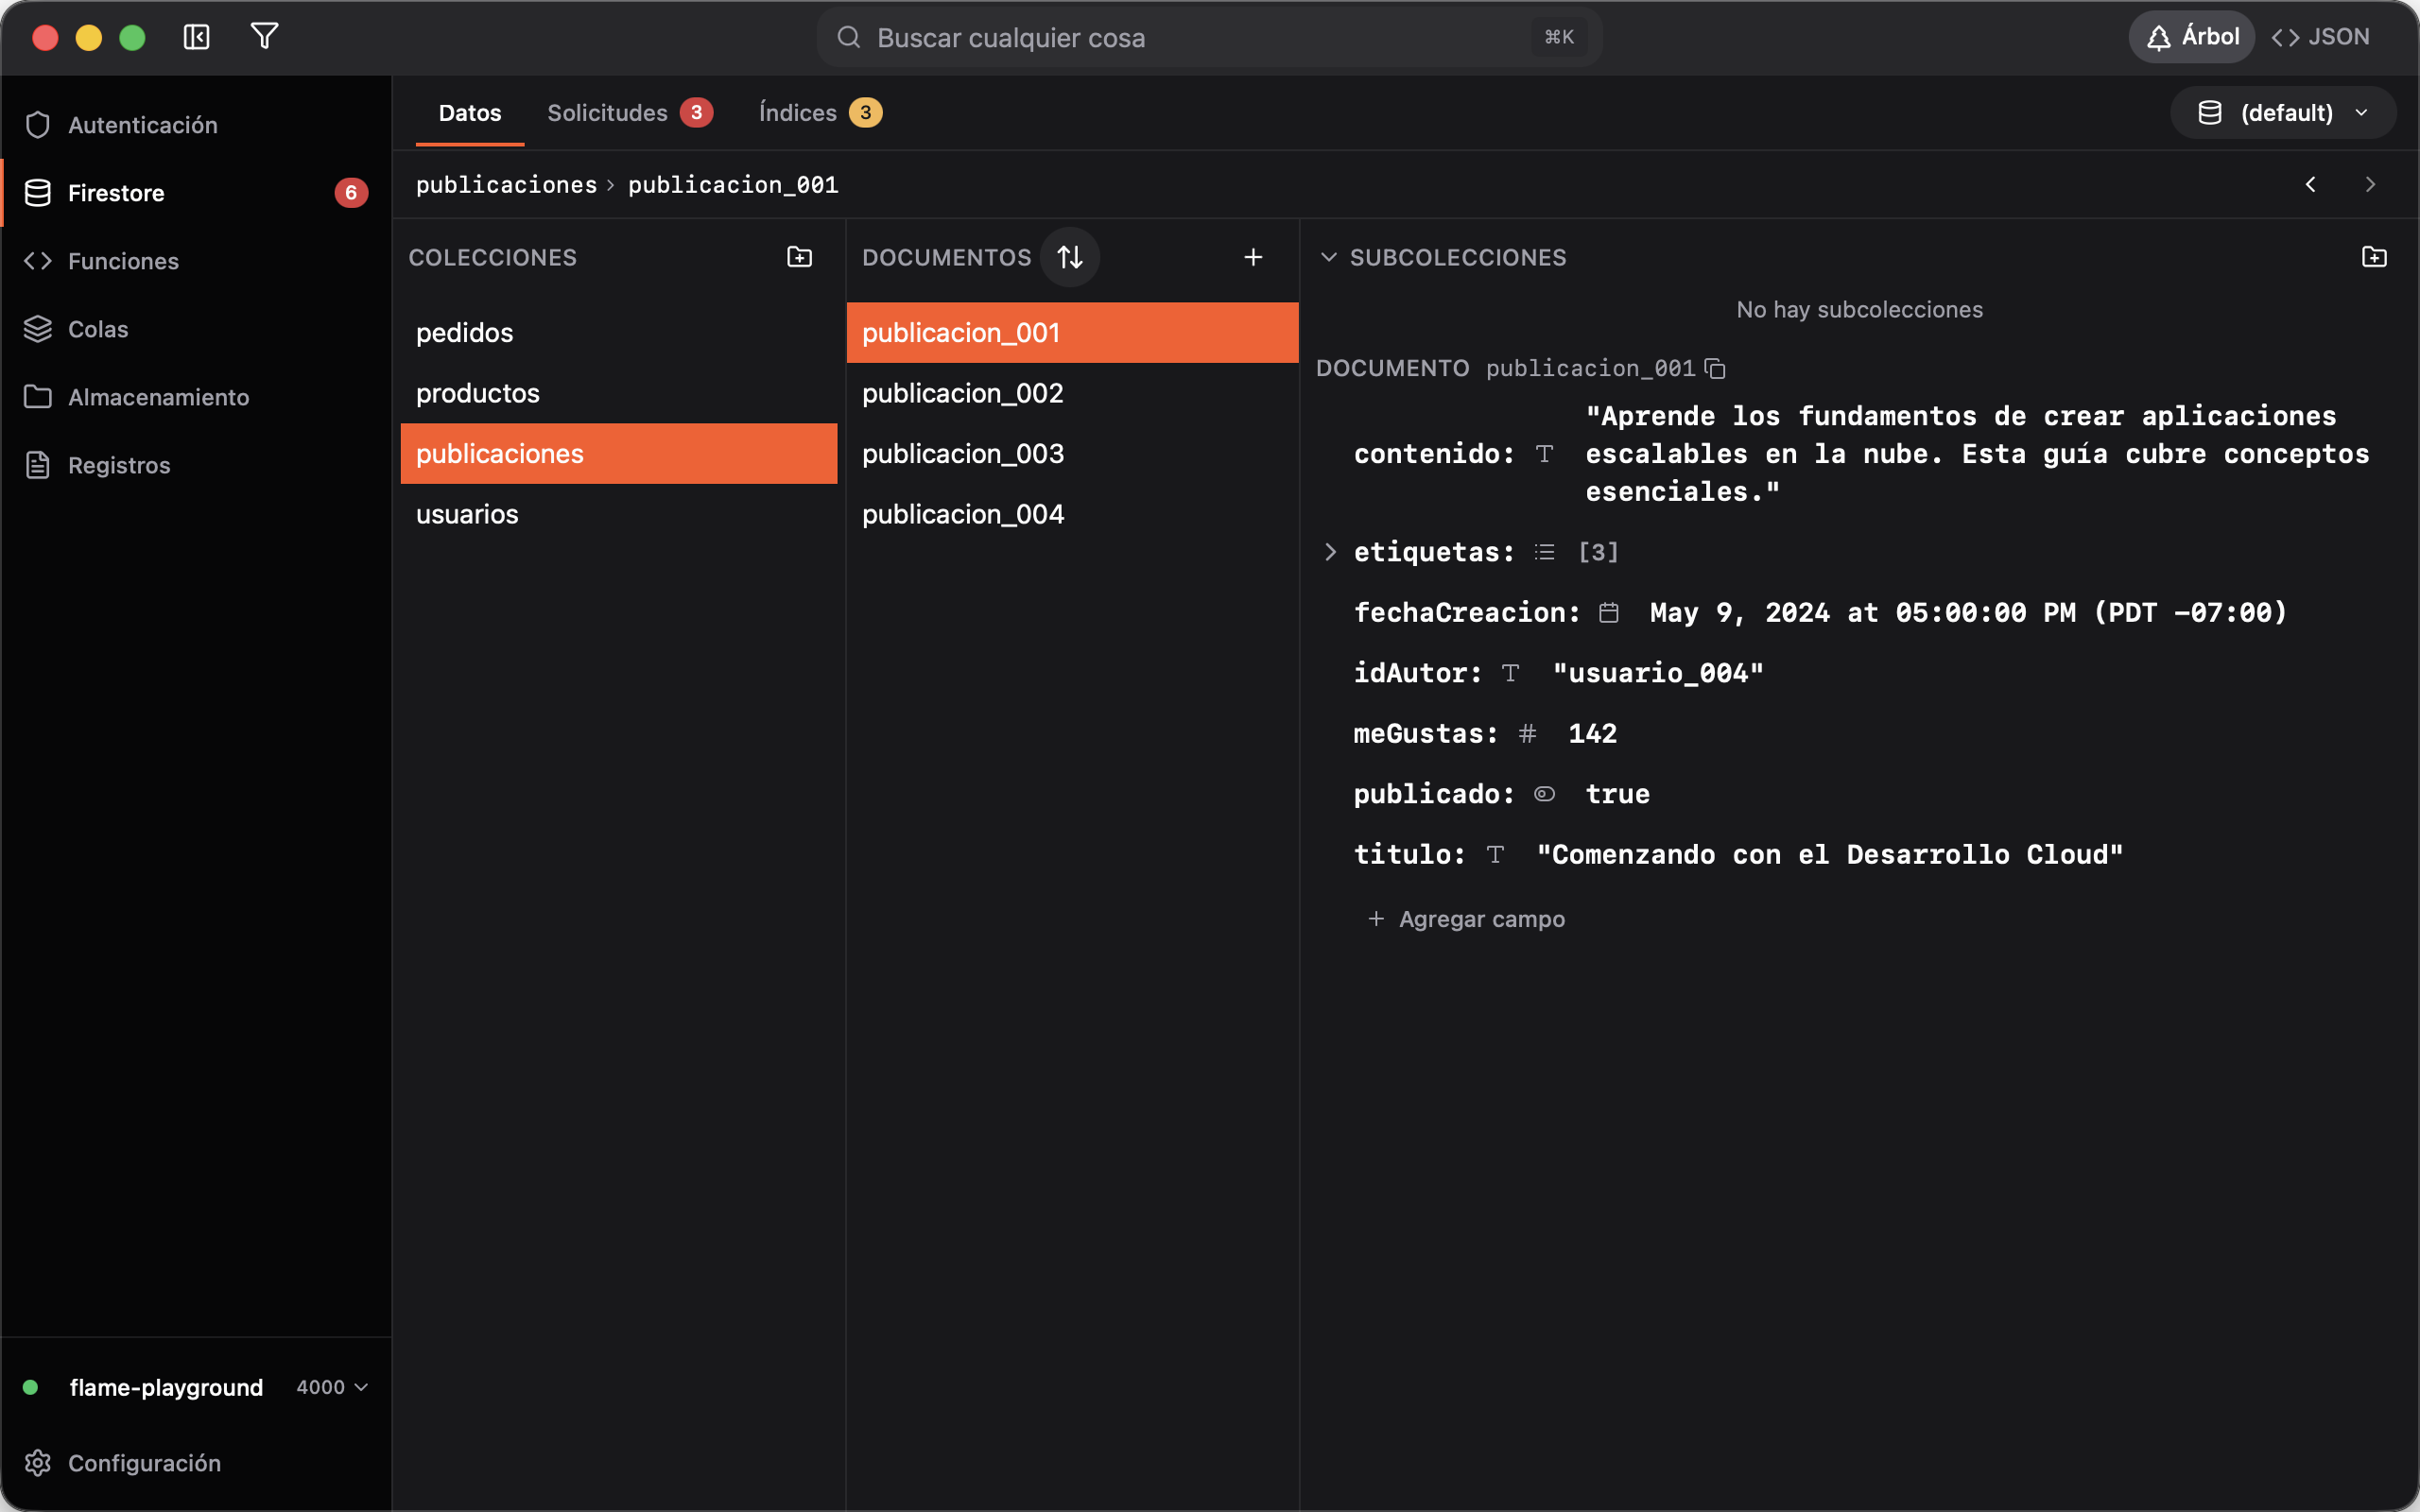Click the Buscar cualquier cosa search field
Image resolution: width=2420 pixels, height=1512 pixels.
coord(1210,37)
